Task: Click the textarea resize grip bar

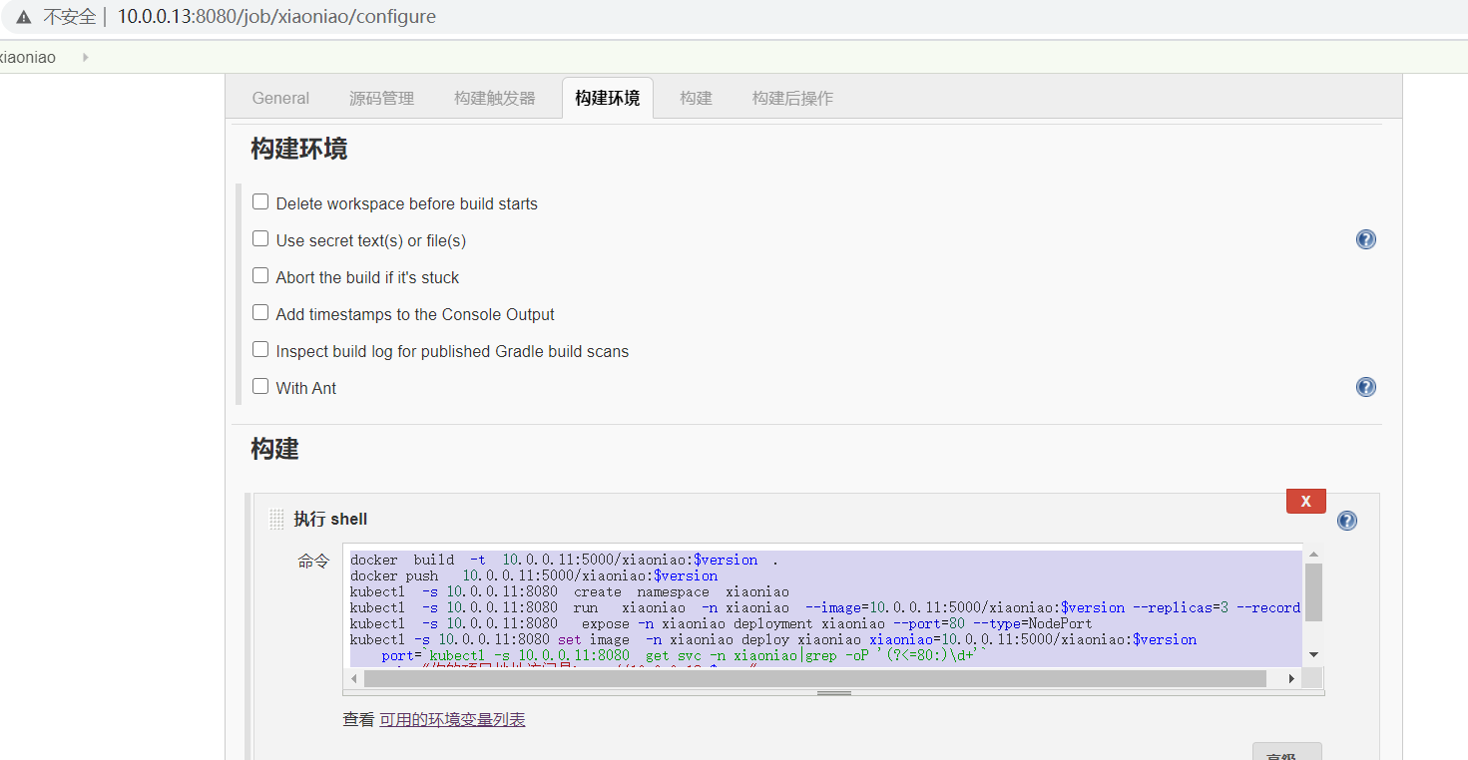Action: (833, 692)
